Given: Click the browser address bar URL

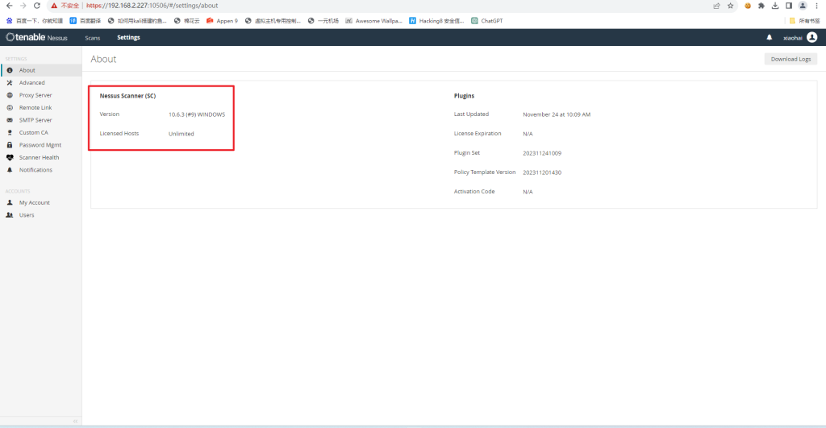Looking at the screenshot, I should 161,6.
